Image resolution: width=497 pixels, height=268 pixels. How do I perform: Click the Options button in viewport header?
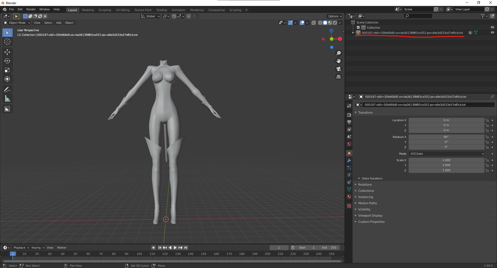pos(335,16)
